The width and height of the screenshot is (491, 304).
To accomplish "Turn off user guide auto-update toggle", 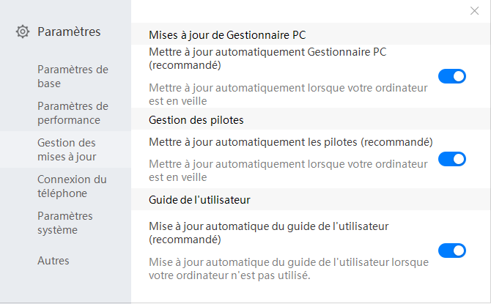I will tap(451, 251).
